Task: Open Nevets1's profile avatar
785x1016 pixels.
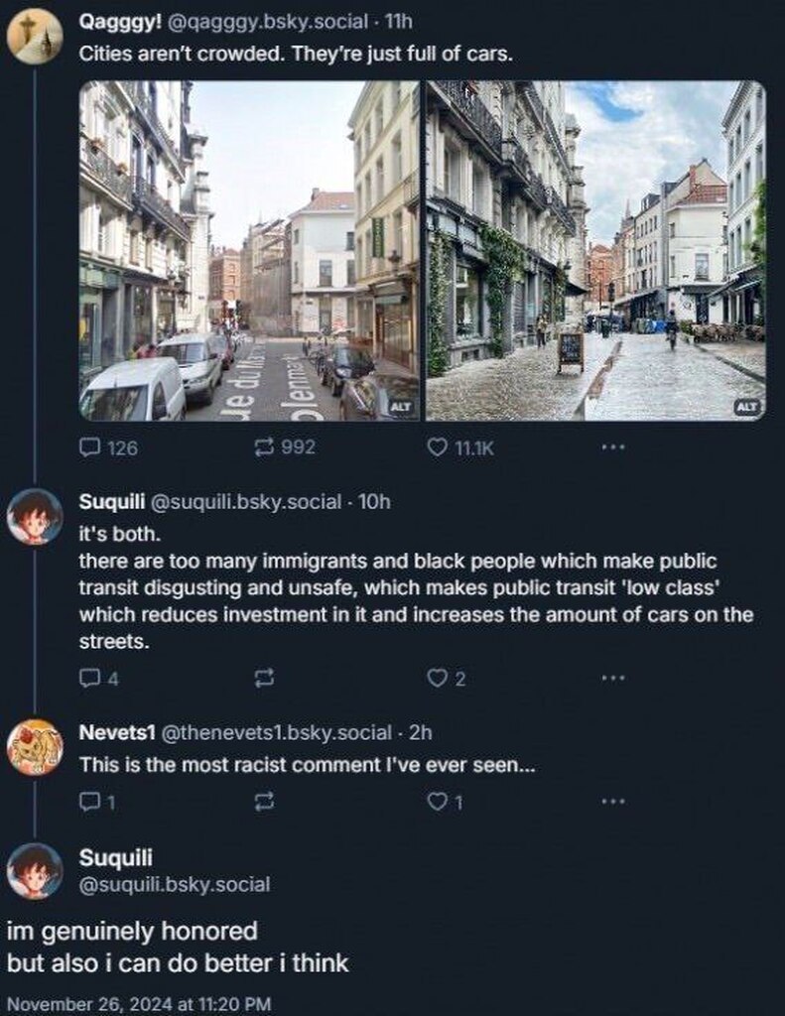Action: (35, 747)
